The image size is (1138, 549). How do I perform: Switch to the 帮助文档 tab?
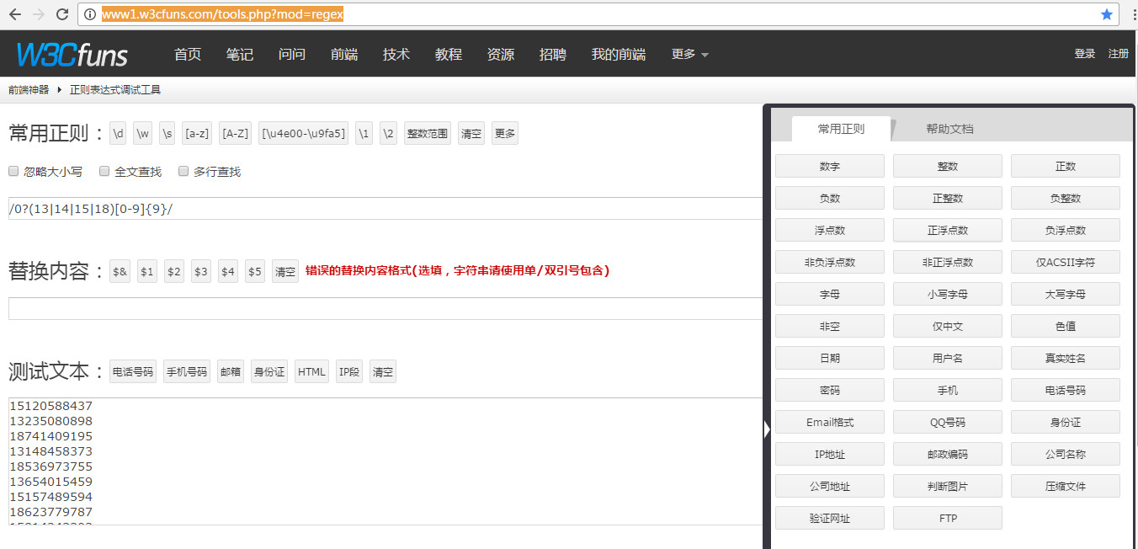coord(949,129)
